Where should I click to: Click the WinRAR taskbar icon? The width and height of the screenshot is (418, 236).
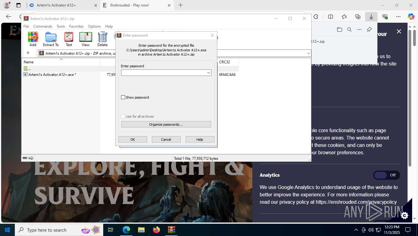[171, 230]
